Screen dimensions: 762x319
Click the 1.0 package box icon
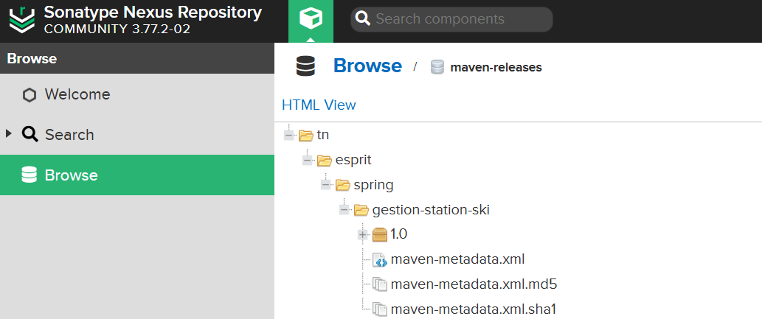(x=380, y=235)
